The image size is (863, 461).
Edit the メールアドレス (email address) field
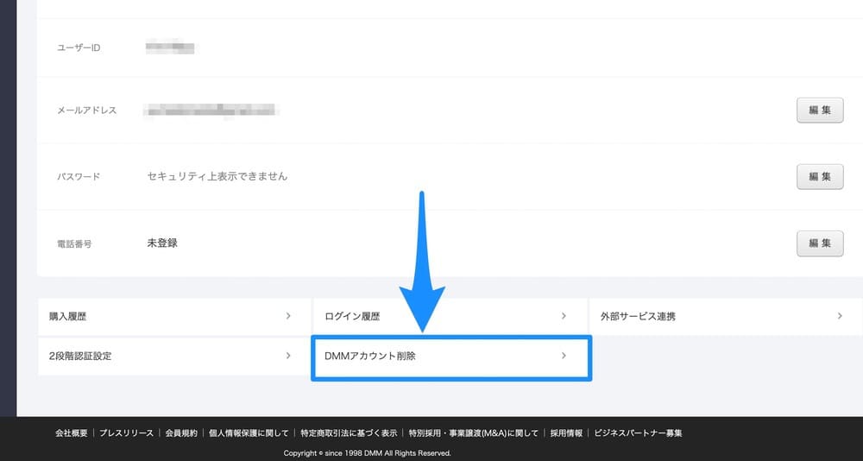(x=819, y=111)
